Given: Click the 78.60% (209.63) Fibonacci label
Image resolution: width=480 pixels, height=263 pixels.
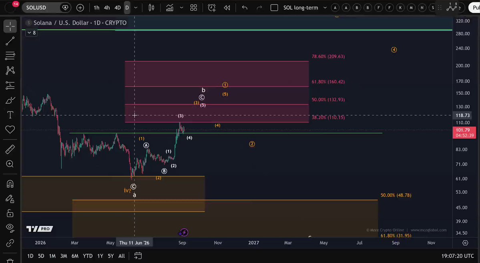Looking at the screenshot, I should pyautogui.click(x=328, y=56).
